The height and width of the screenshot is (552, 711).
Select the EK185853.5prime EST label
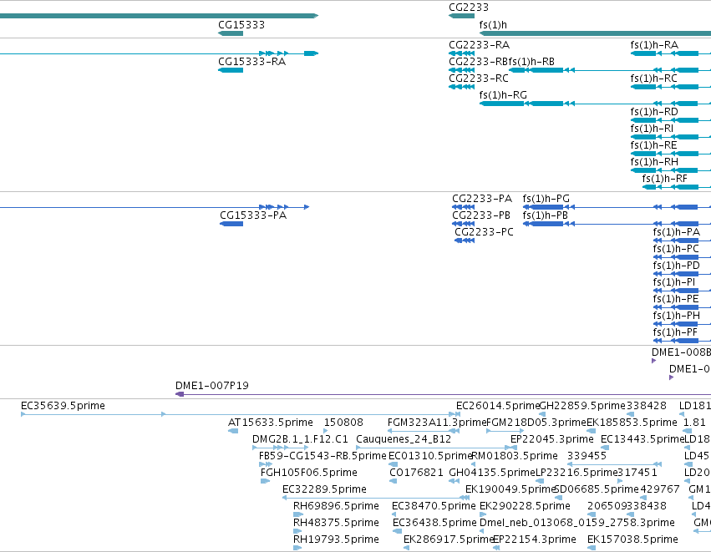pos(632,423)
